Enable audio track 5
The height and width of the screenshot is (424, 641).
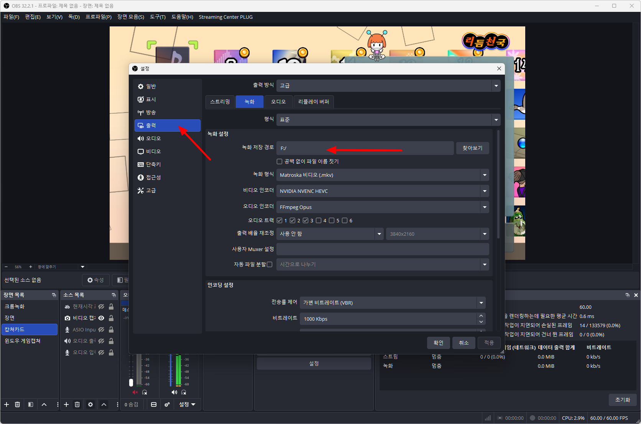click(332, 220)
